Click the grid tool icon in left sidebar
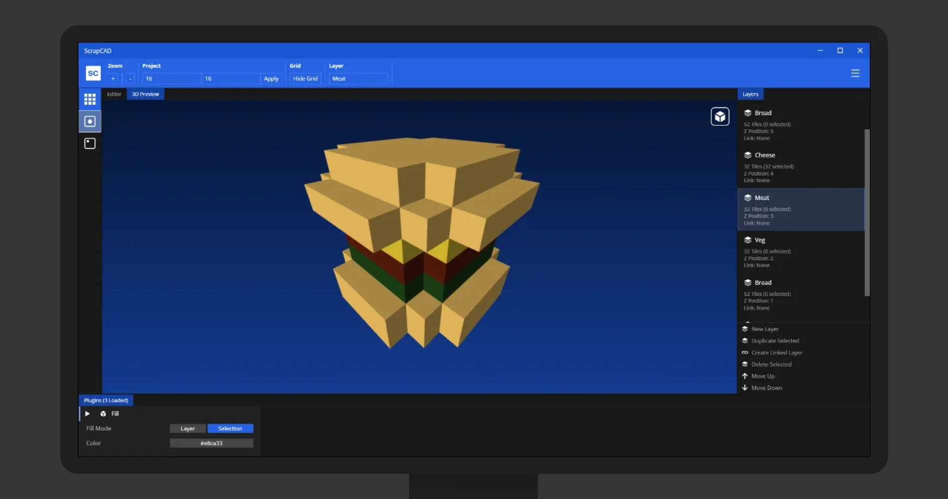Viewport: 948px width, 499px height. pos(90,99)
